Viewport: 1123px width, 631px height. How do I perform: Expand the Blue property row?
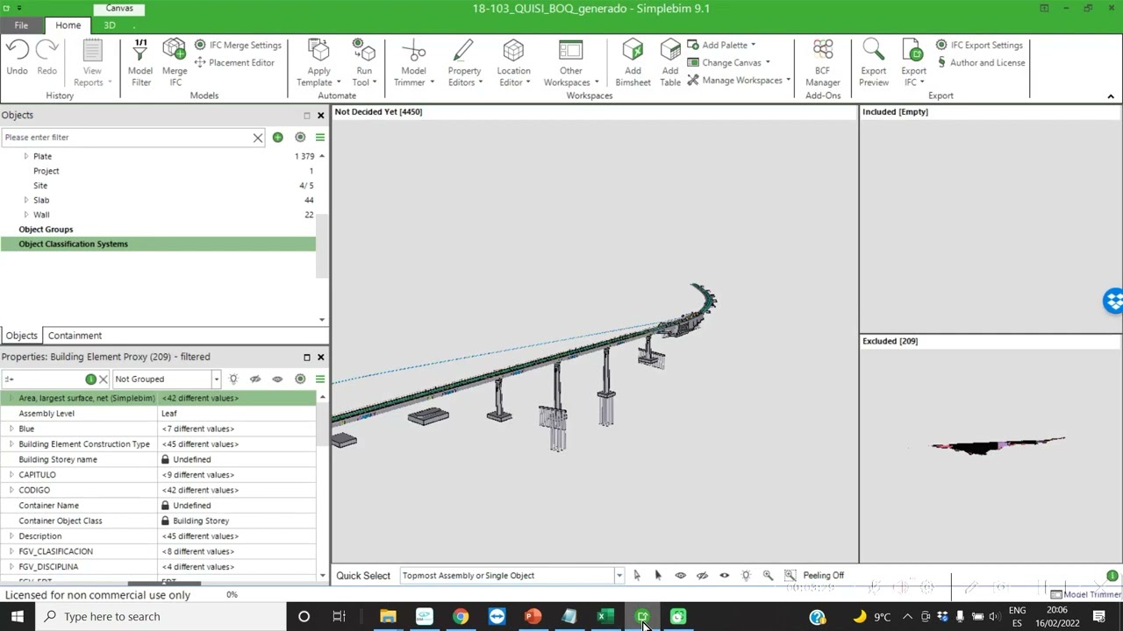(11, 429)
